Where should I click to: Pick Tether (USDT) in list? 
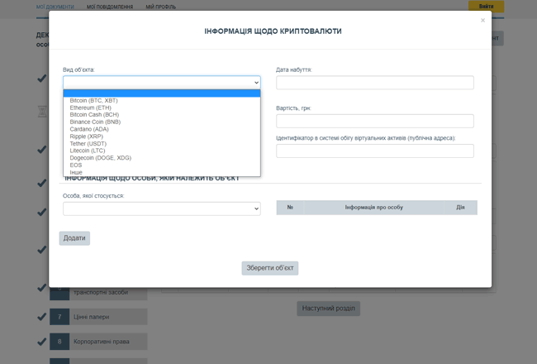click(x=88, y=144)
